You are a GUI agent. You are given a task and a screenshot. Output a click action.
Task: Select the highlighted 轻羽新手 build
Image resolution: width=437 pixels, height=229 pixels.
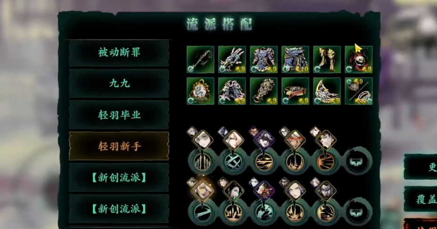coord(119,146)
